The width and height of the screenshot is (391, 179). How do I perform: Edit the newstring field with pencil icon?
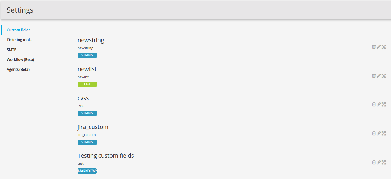[378, 47]
